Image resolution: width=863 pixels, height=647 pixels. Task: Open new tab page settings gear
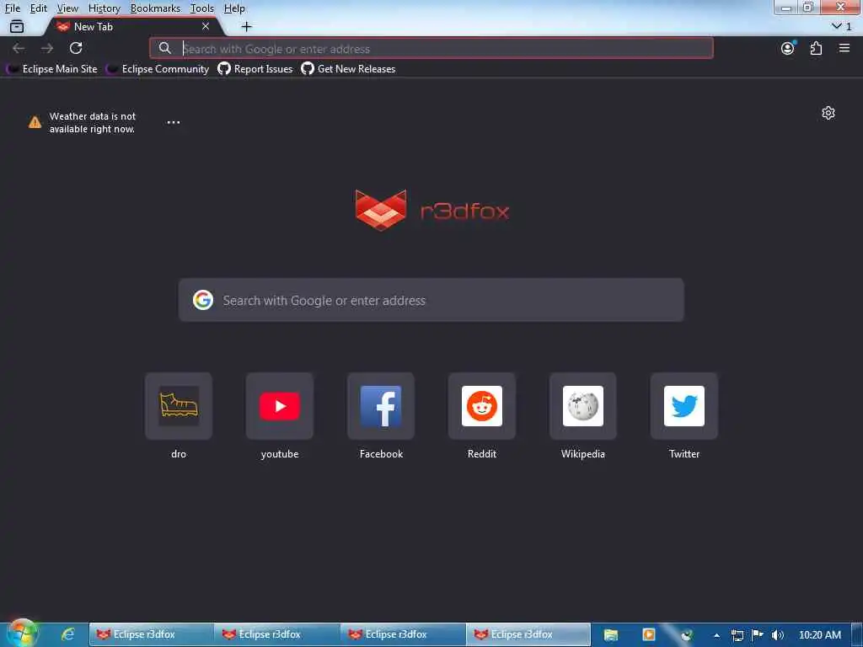point(828,114)
